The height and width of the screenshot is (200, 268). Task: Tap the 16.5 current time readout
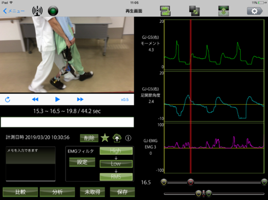click(x=146, y=183)
